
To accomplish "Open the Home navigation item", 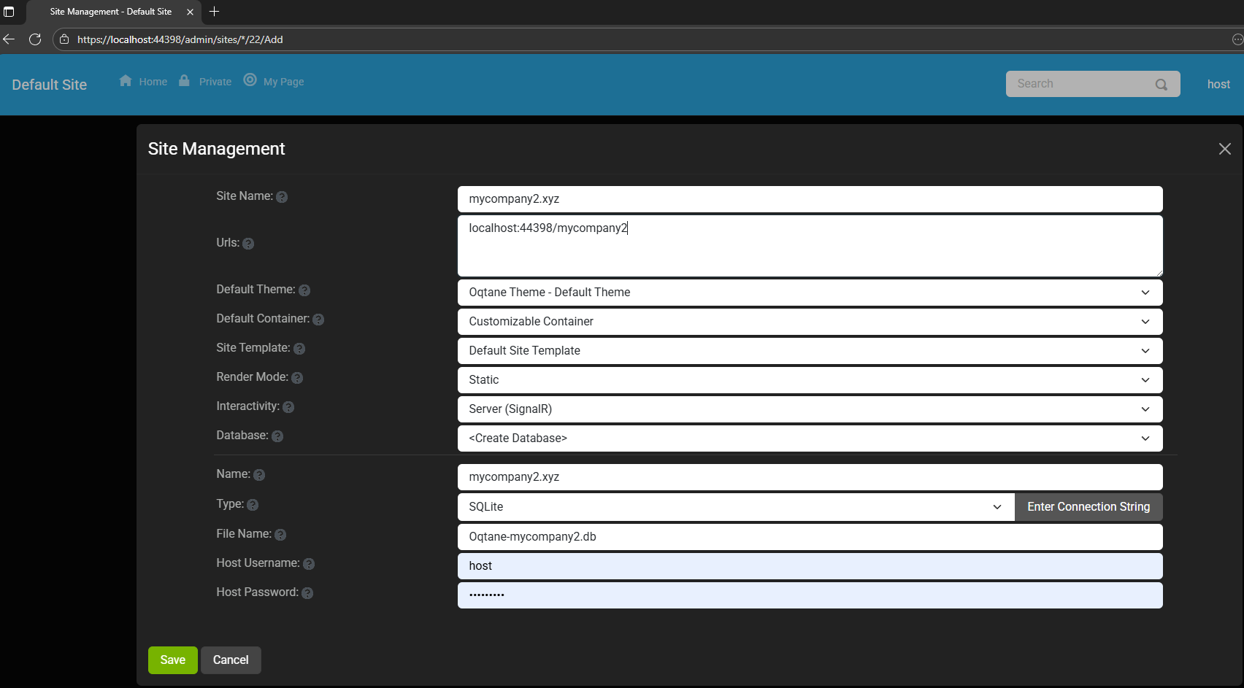I will point(144,82).
